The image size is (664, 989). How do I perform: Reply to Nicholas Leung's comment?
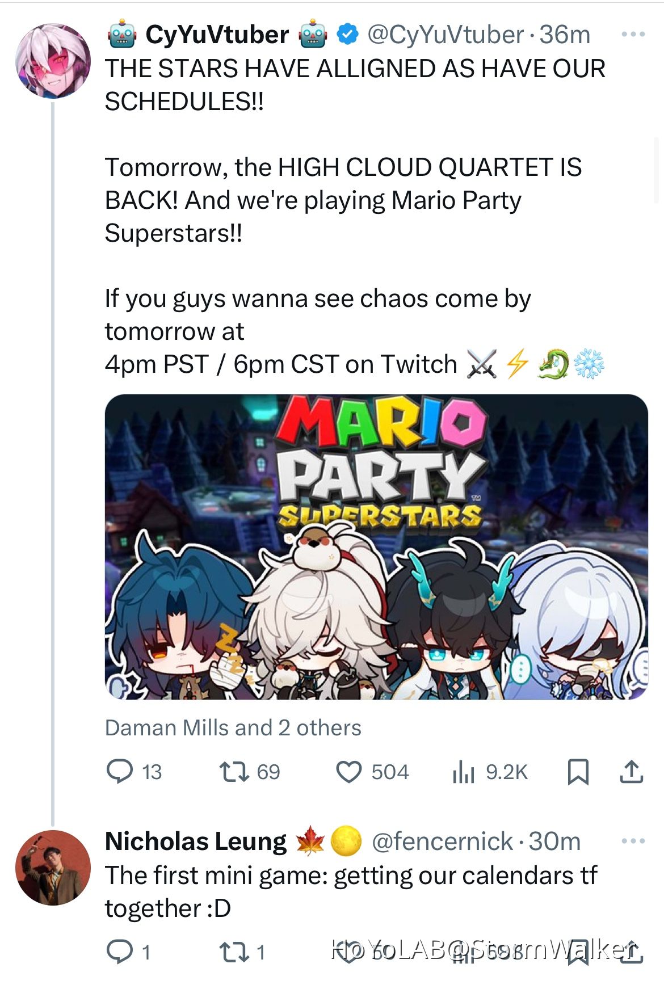[x=128, y=952]
